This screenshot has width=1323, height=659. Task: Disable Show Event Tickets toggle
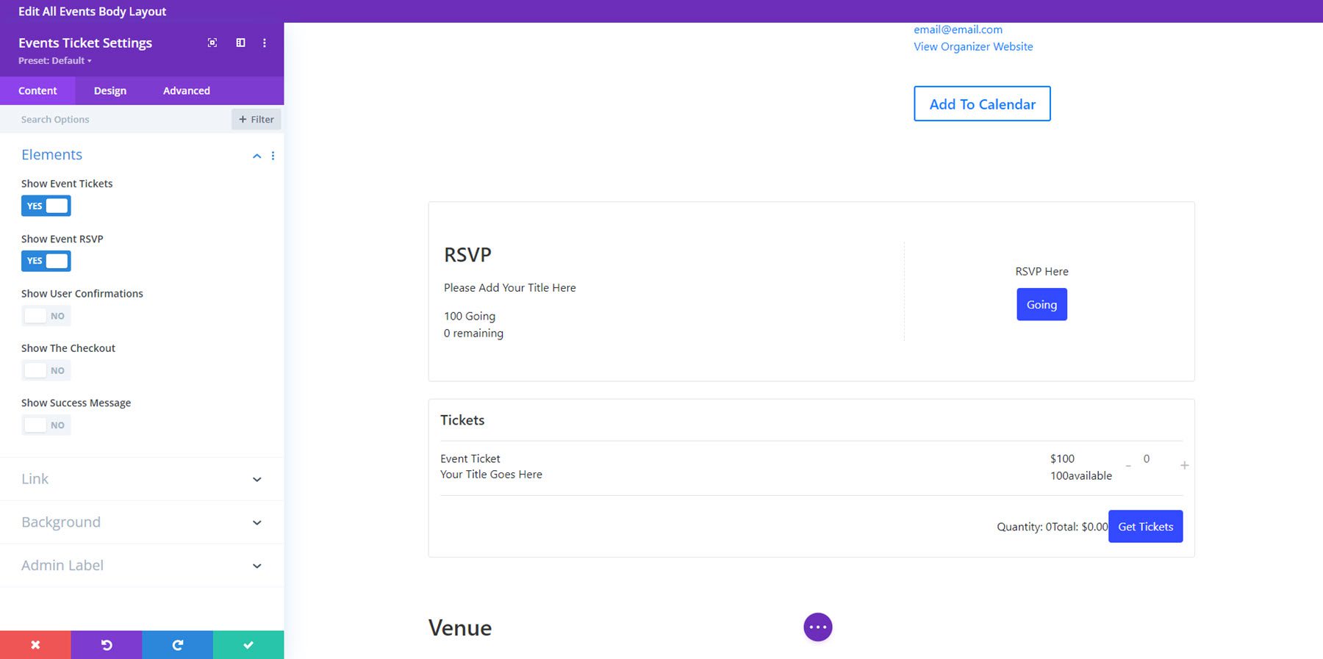click(x=46, y=206)
